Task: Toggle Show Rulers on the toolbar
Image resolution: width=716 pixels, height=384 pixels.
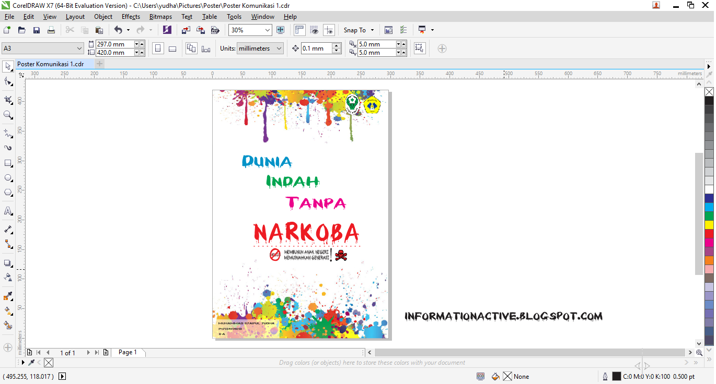Action: (x=299, y=30)
